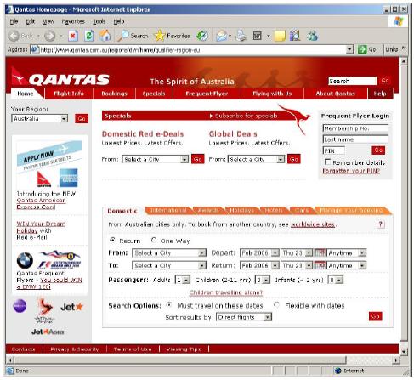Screen dimensions: 414x380
Task: Open the Your Region Australia dropdown
Action: [40, 118]
